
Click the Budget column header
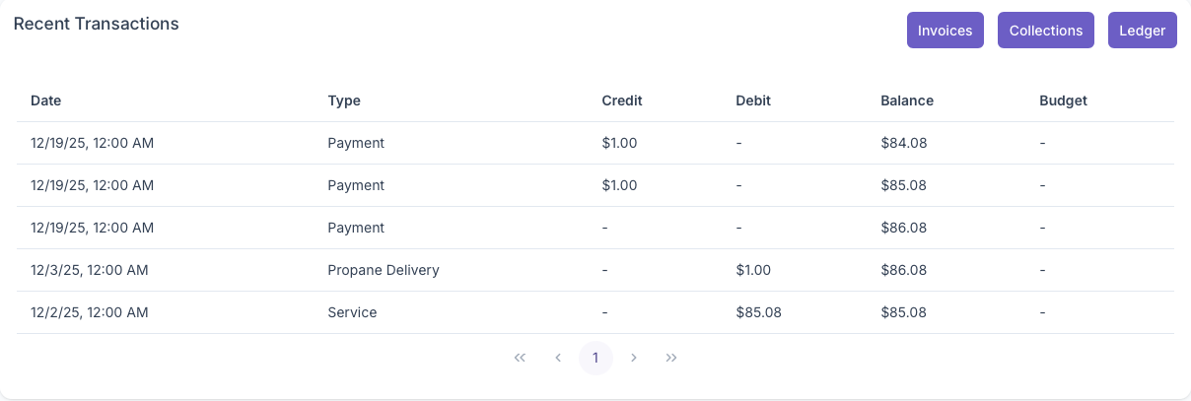1063,100
